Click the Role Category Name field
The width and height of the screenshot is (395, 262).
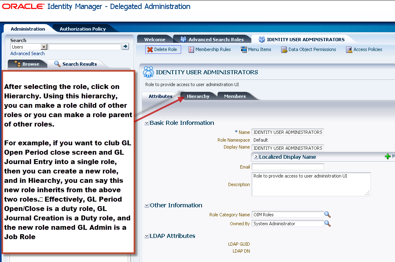288,215
